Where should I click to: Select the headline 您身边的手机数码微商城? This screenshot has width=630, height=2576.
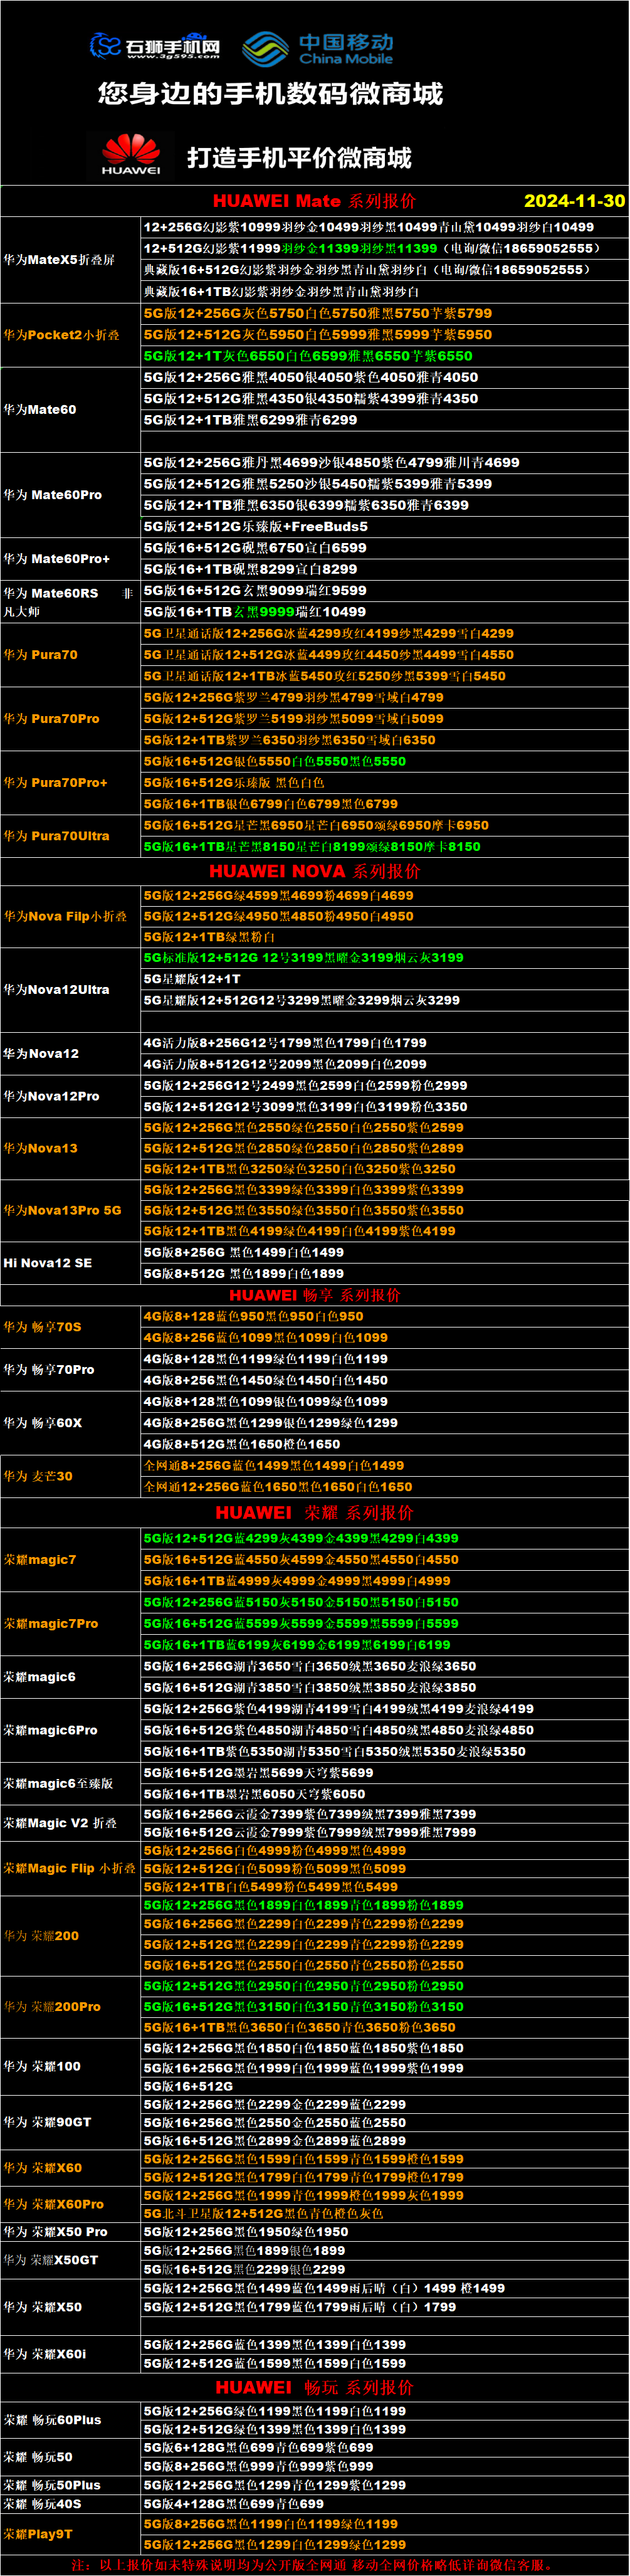click(x=270, y=94)
